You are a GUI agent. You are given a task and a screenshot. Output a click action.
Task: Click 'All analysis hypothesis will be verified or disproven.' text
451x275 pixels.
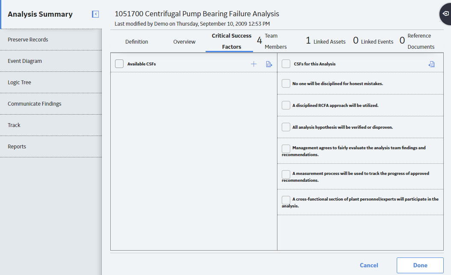(x=342, y=127)
